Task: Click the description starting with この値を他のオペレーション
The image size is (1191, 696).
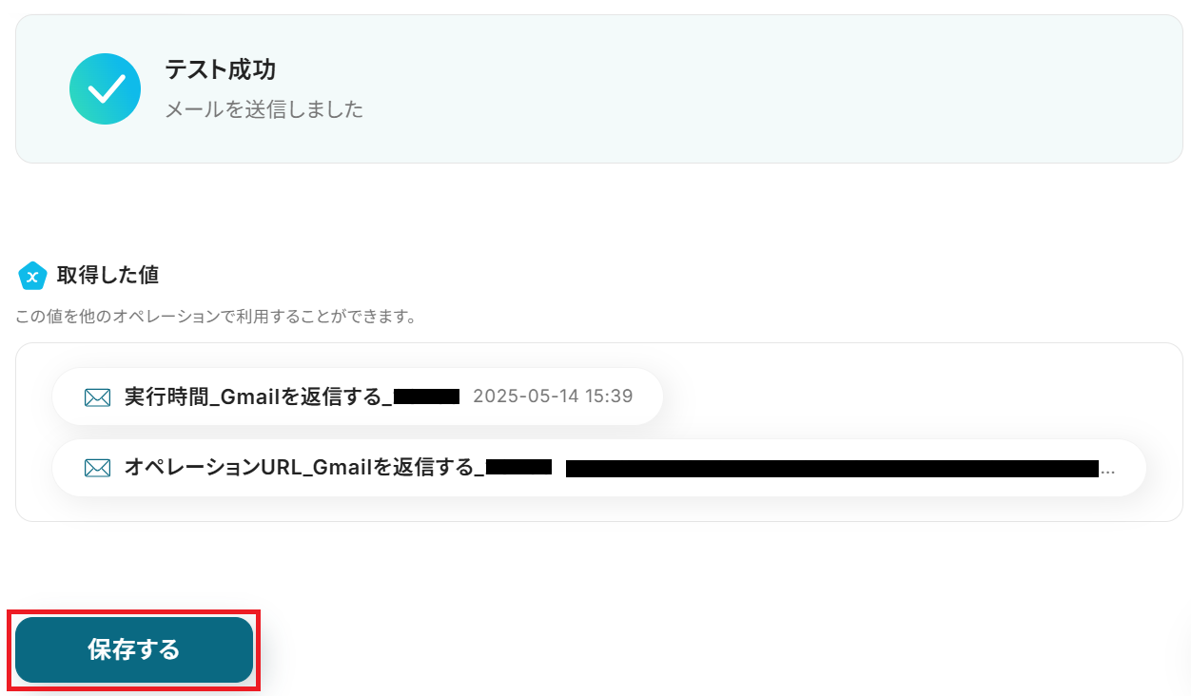Action: pos(216,317)
